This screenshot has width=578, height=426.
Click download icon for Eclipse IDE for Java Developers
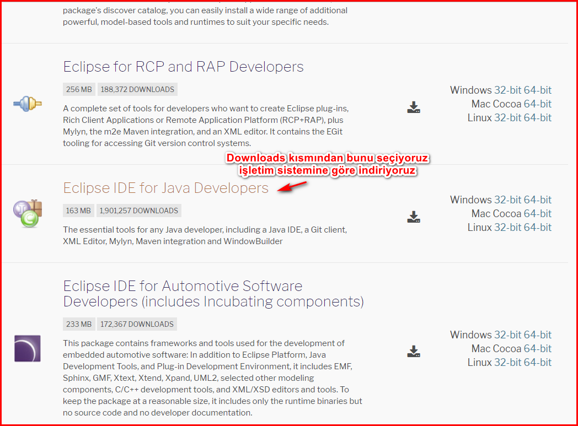(414, 217)
